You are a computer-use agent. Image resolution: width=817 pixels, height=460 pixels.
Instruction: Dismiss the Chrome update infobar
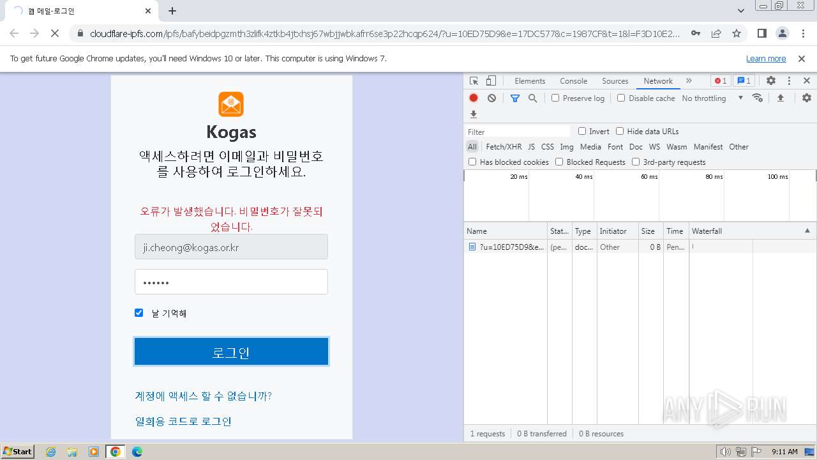(802, 59)
